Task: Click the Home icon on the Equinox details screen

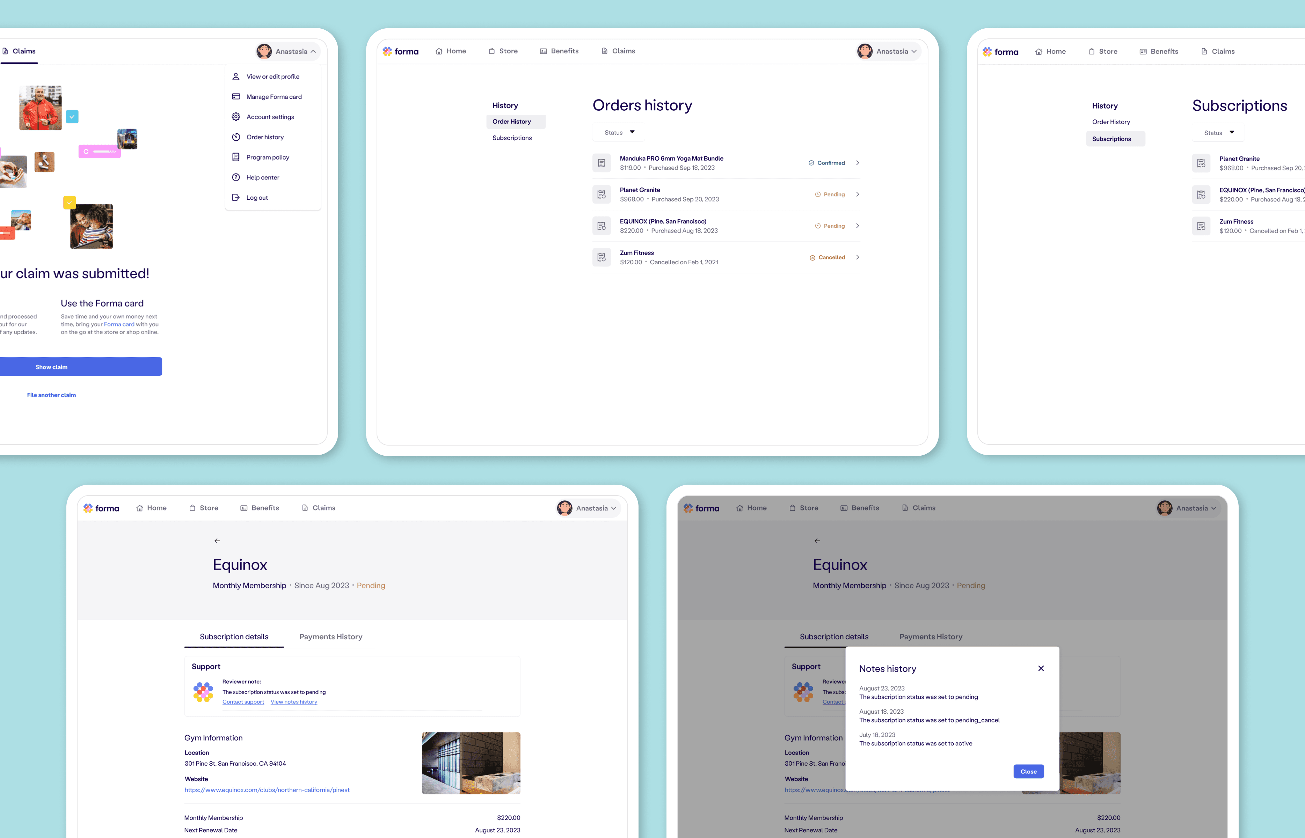Action: tap(139, 508)
